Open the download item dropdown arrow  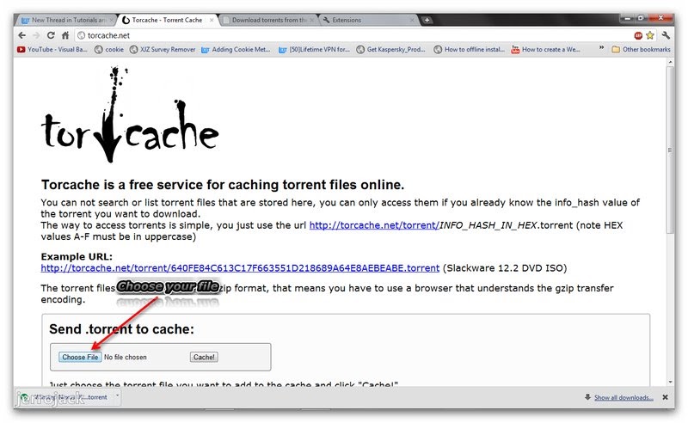[117, 396]
